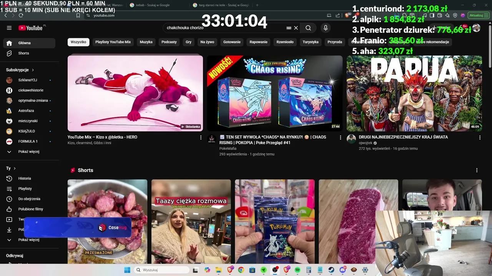492x276 pixels.
Task: Open OBS Studio from the taskbar
Action: pos(275,270)
